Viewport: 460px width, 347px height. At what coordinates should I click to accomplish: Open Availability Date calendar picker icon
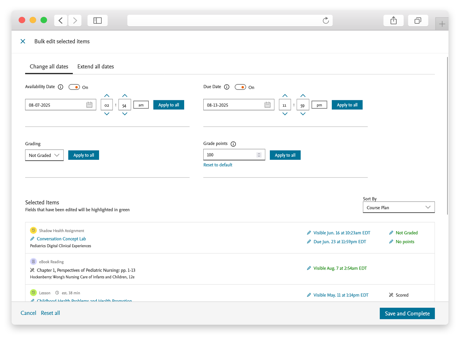pyautogui.click(x=89, y=105)
